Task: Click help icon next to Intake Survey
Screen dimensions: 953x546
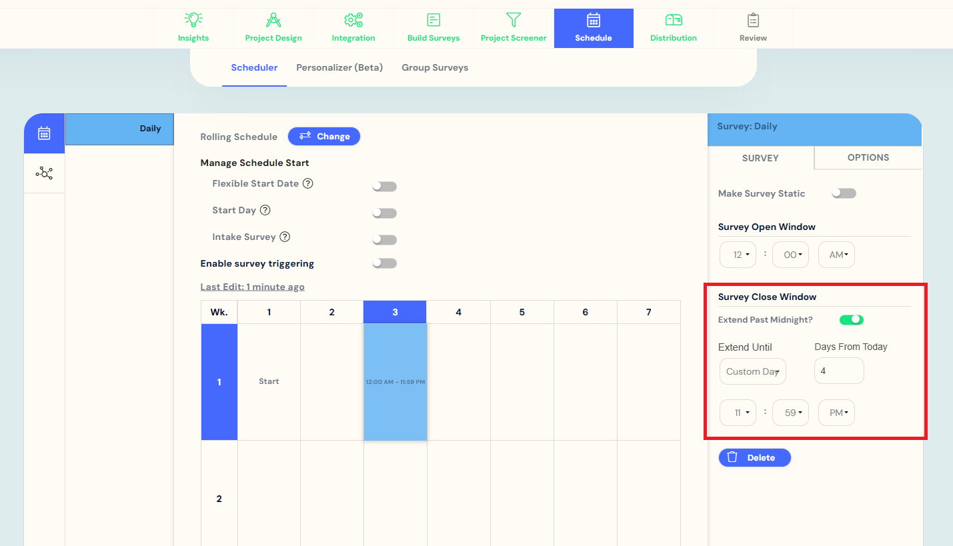Action: pyautogui.click(x=285, y=237)
